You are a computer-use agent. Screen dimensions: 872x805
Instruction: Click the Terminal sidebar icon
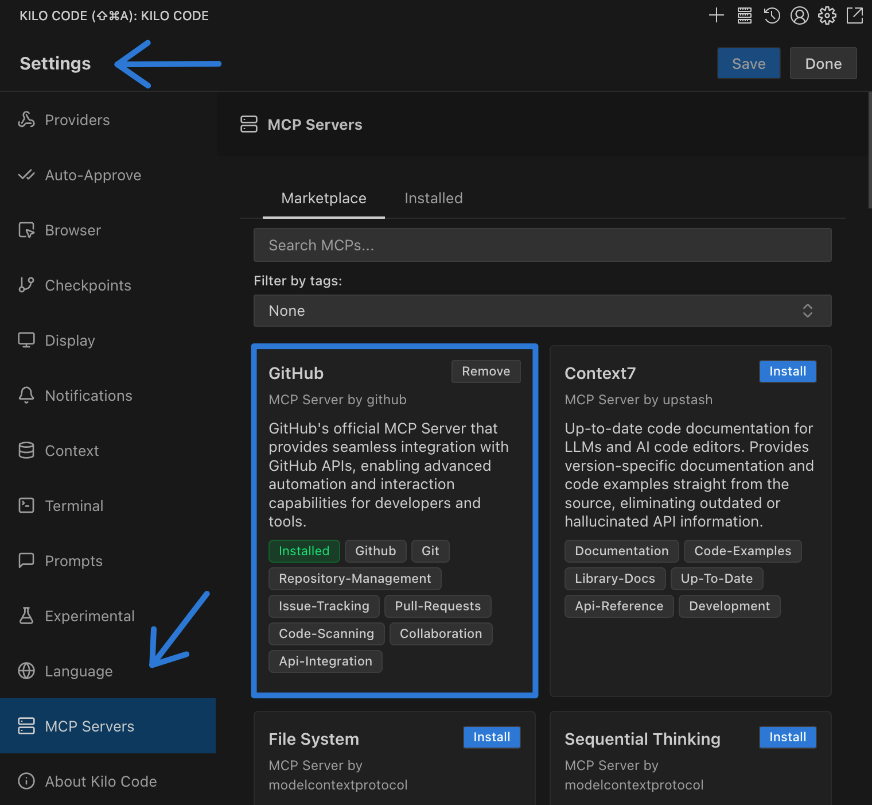(x=26, y=505)
